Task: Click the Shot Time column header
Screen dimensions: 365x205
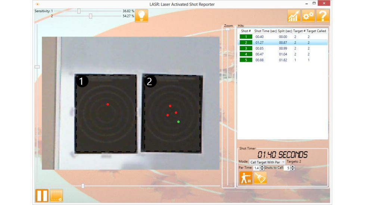Action: [x=265, y=31]
